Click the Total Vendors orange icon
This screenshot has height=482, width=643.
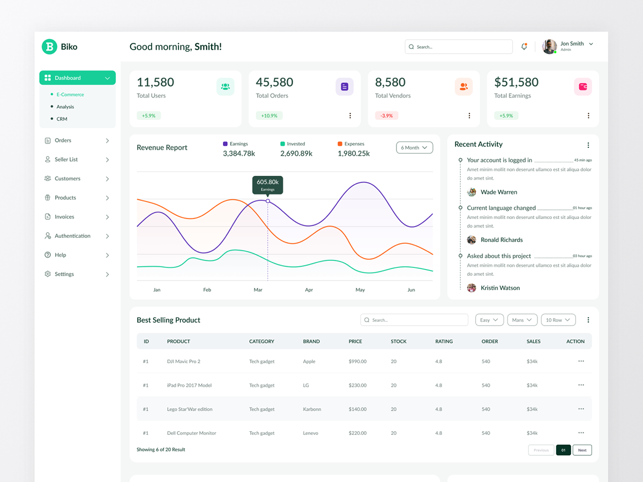tap(463, 87)
